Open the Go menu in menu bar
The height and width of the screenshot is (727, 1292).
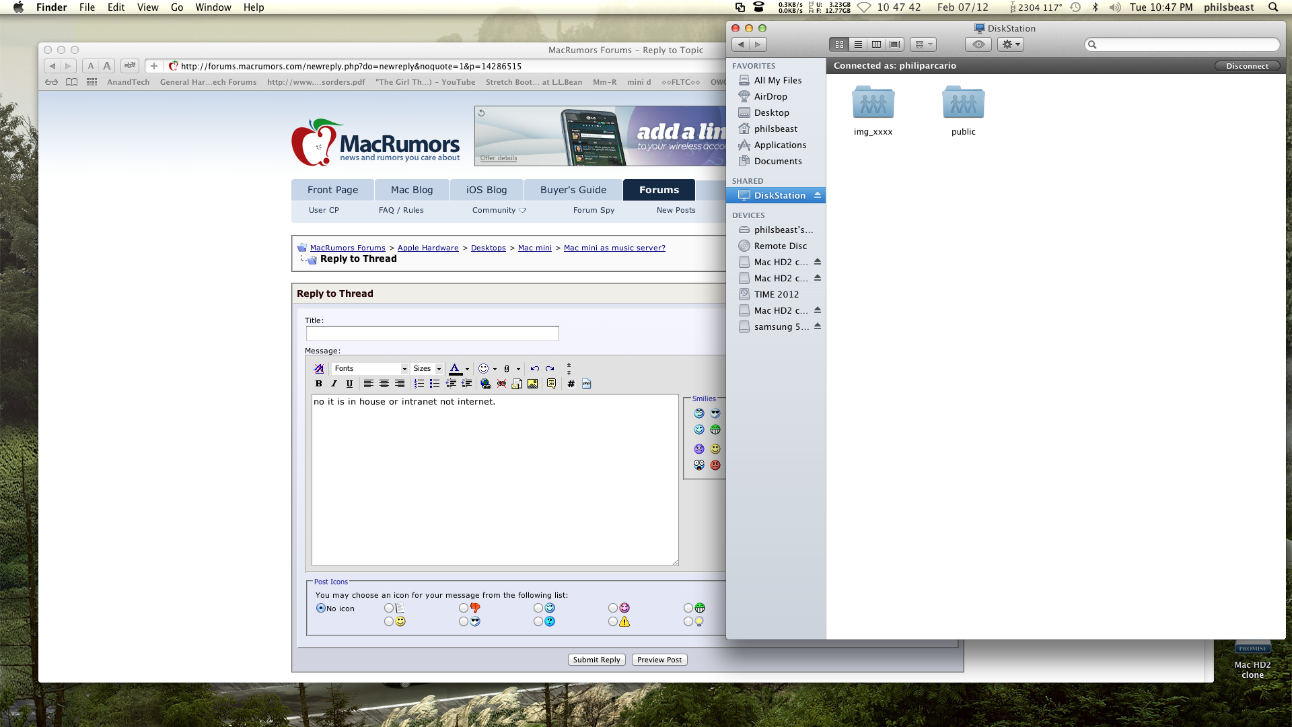[x=177, y=7]
